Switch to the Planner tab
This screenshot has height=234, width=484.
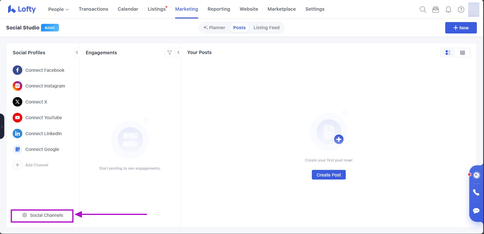[x=214, y=28]
